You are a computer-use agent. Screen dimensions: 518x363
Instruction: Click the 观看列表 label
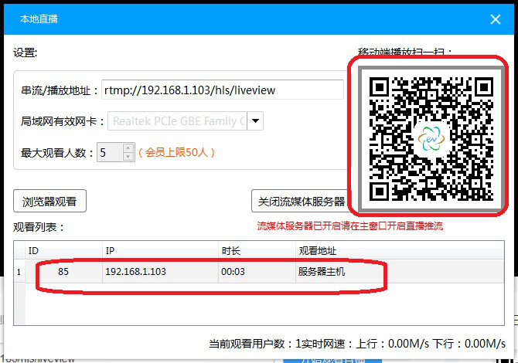point(39,227)
